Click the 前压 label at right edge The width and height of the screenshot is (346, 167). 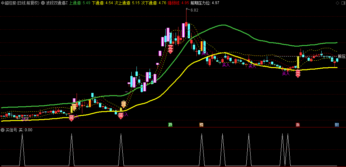tap(342, 56)
